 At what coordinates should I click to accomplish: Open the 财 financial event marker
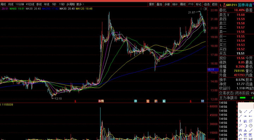tap(202, 101)
